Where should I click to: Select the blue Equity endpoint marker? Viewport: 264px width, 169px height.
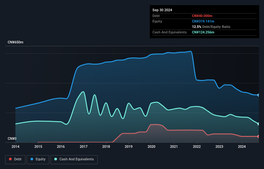[259, 95]
